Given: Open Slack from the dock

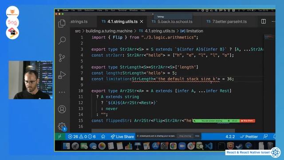Looking at the screenshot, I should 191,146.
